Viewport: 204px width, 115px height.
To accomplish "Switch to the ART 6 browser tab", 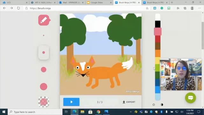I will coord(43,3).
